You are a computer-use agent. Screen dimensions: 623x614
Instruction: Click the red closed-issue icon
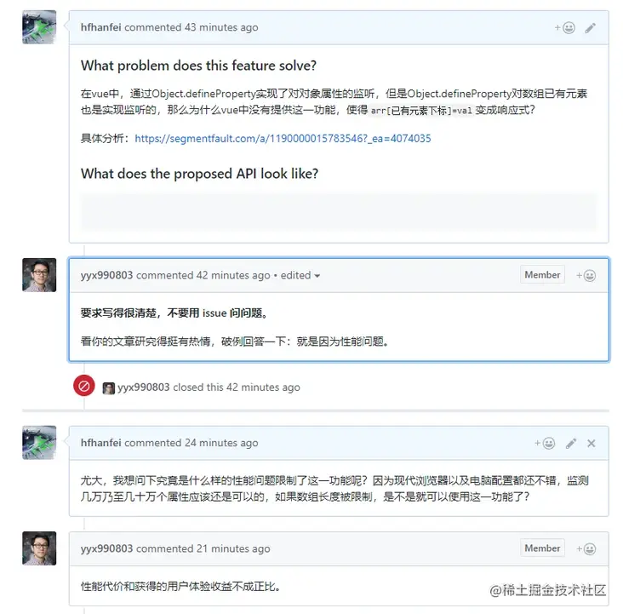[x=84, y=386]
